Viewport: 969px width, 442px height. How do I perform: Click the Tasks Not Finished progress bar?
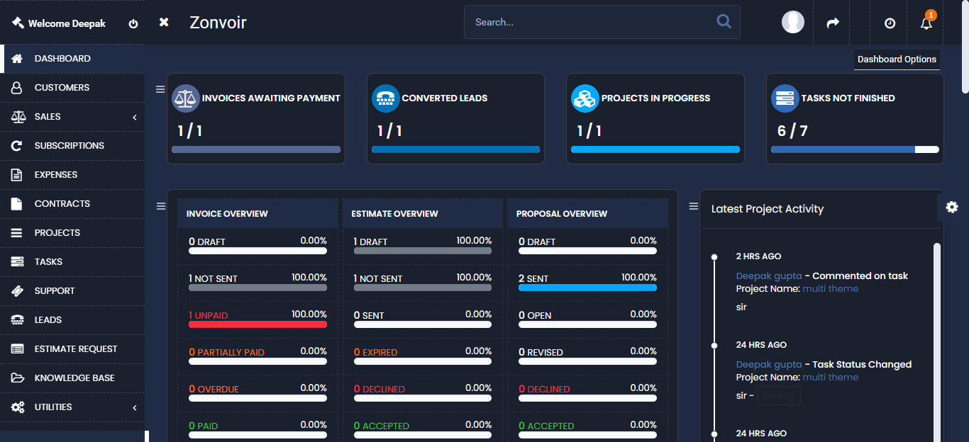(854, 149)
